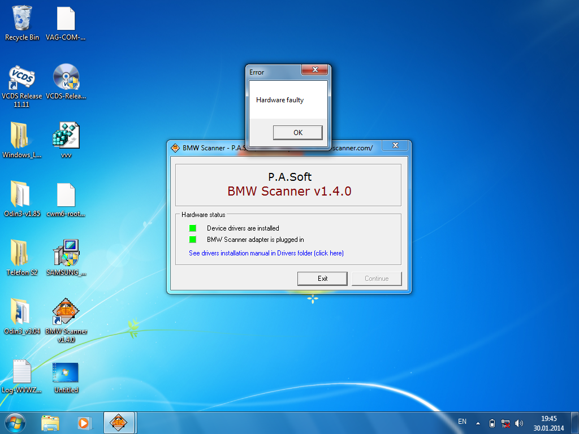The width and height of the screenshot is (579, 434).
Task: Click the 'P.A.Soft' heading text
Action: coord(289,177)
